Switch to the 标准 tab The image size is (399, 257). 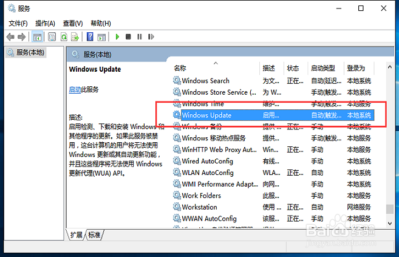click(x=94, y=235)
